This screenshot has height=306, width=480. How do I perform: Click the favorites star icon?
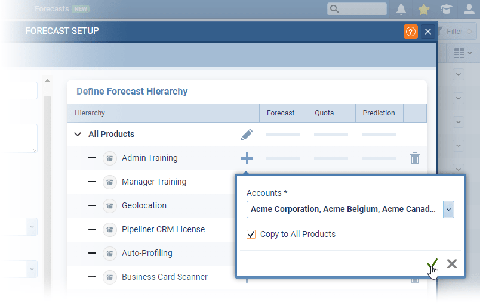[x=424, y=9]
